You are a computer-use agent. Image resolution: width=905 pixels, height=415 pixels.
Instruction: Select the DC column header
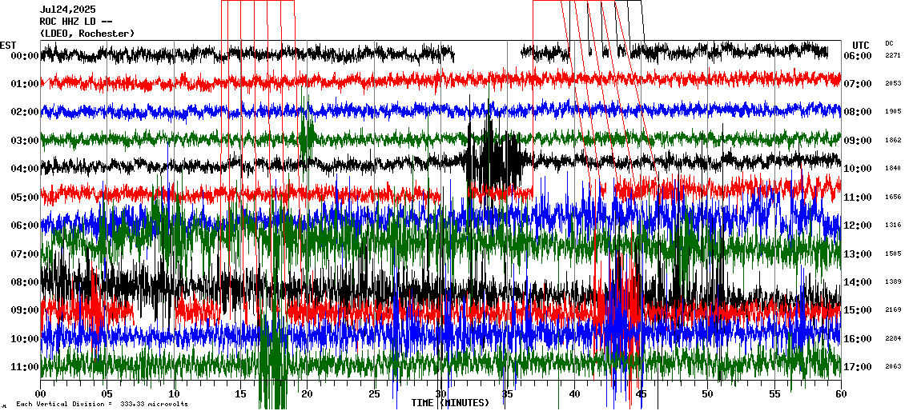pos(890,44)
